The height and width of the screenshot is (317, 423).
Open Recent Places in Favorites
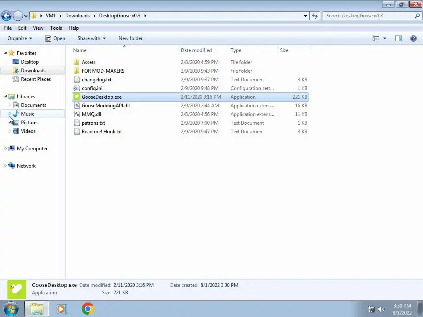coord(36,79)
